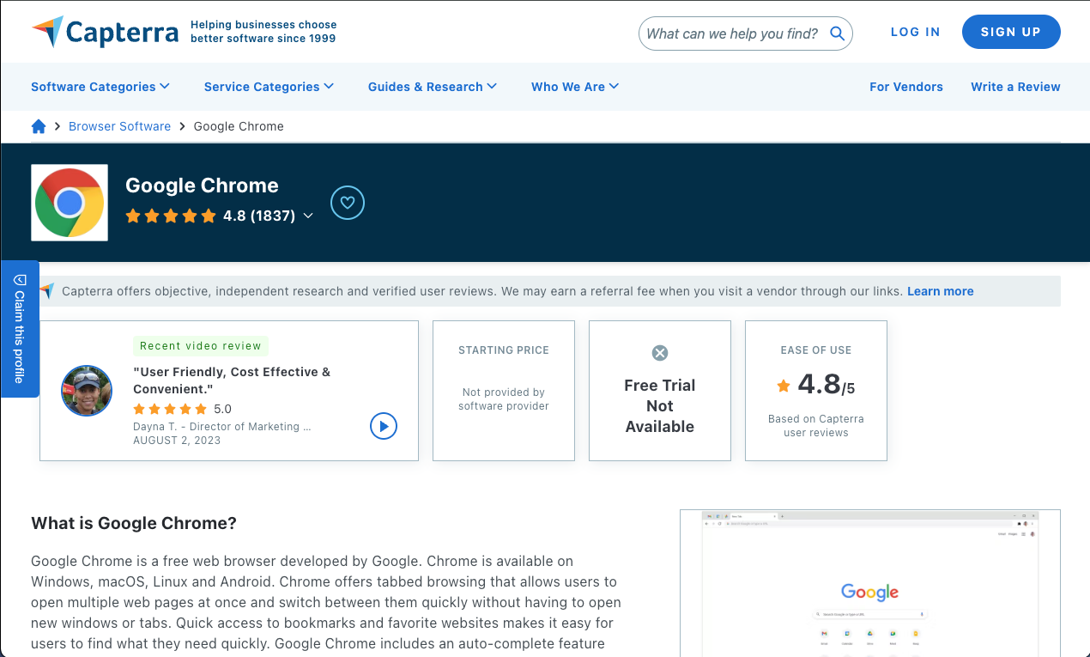Open the Guides & Research menu
The width and height of the screenshot is (1090, 657).
pyautogui.click(x=433, y=87)
